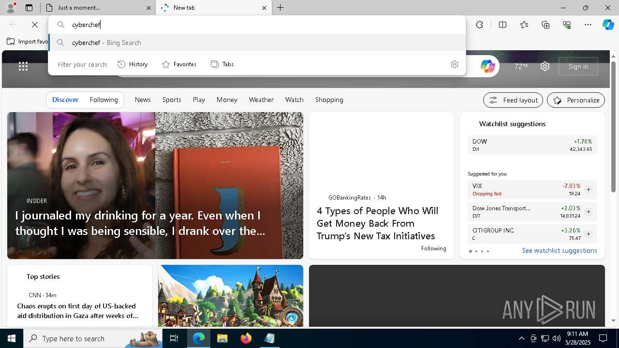
Task: Click the Microsoft Edge taskbar icon
Action: point(199,338)
